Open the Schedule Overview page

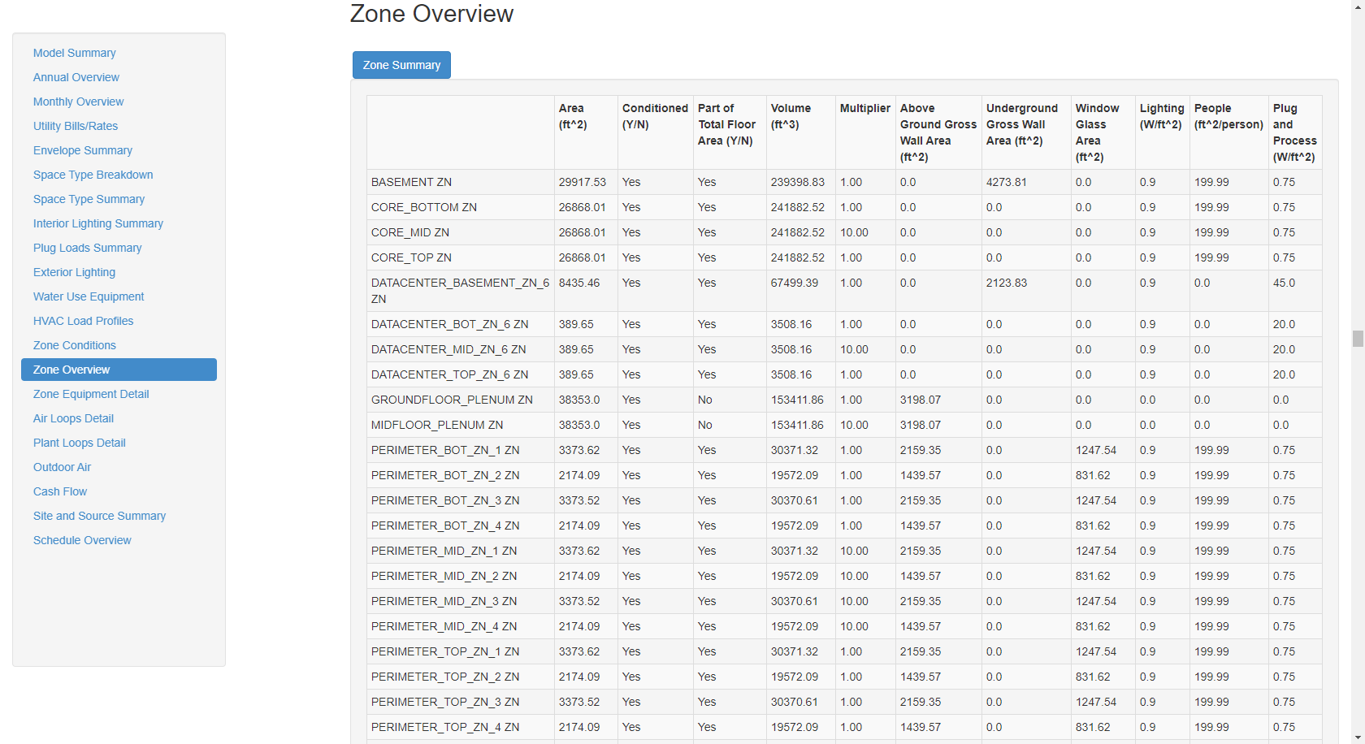pos(82,540)
